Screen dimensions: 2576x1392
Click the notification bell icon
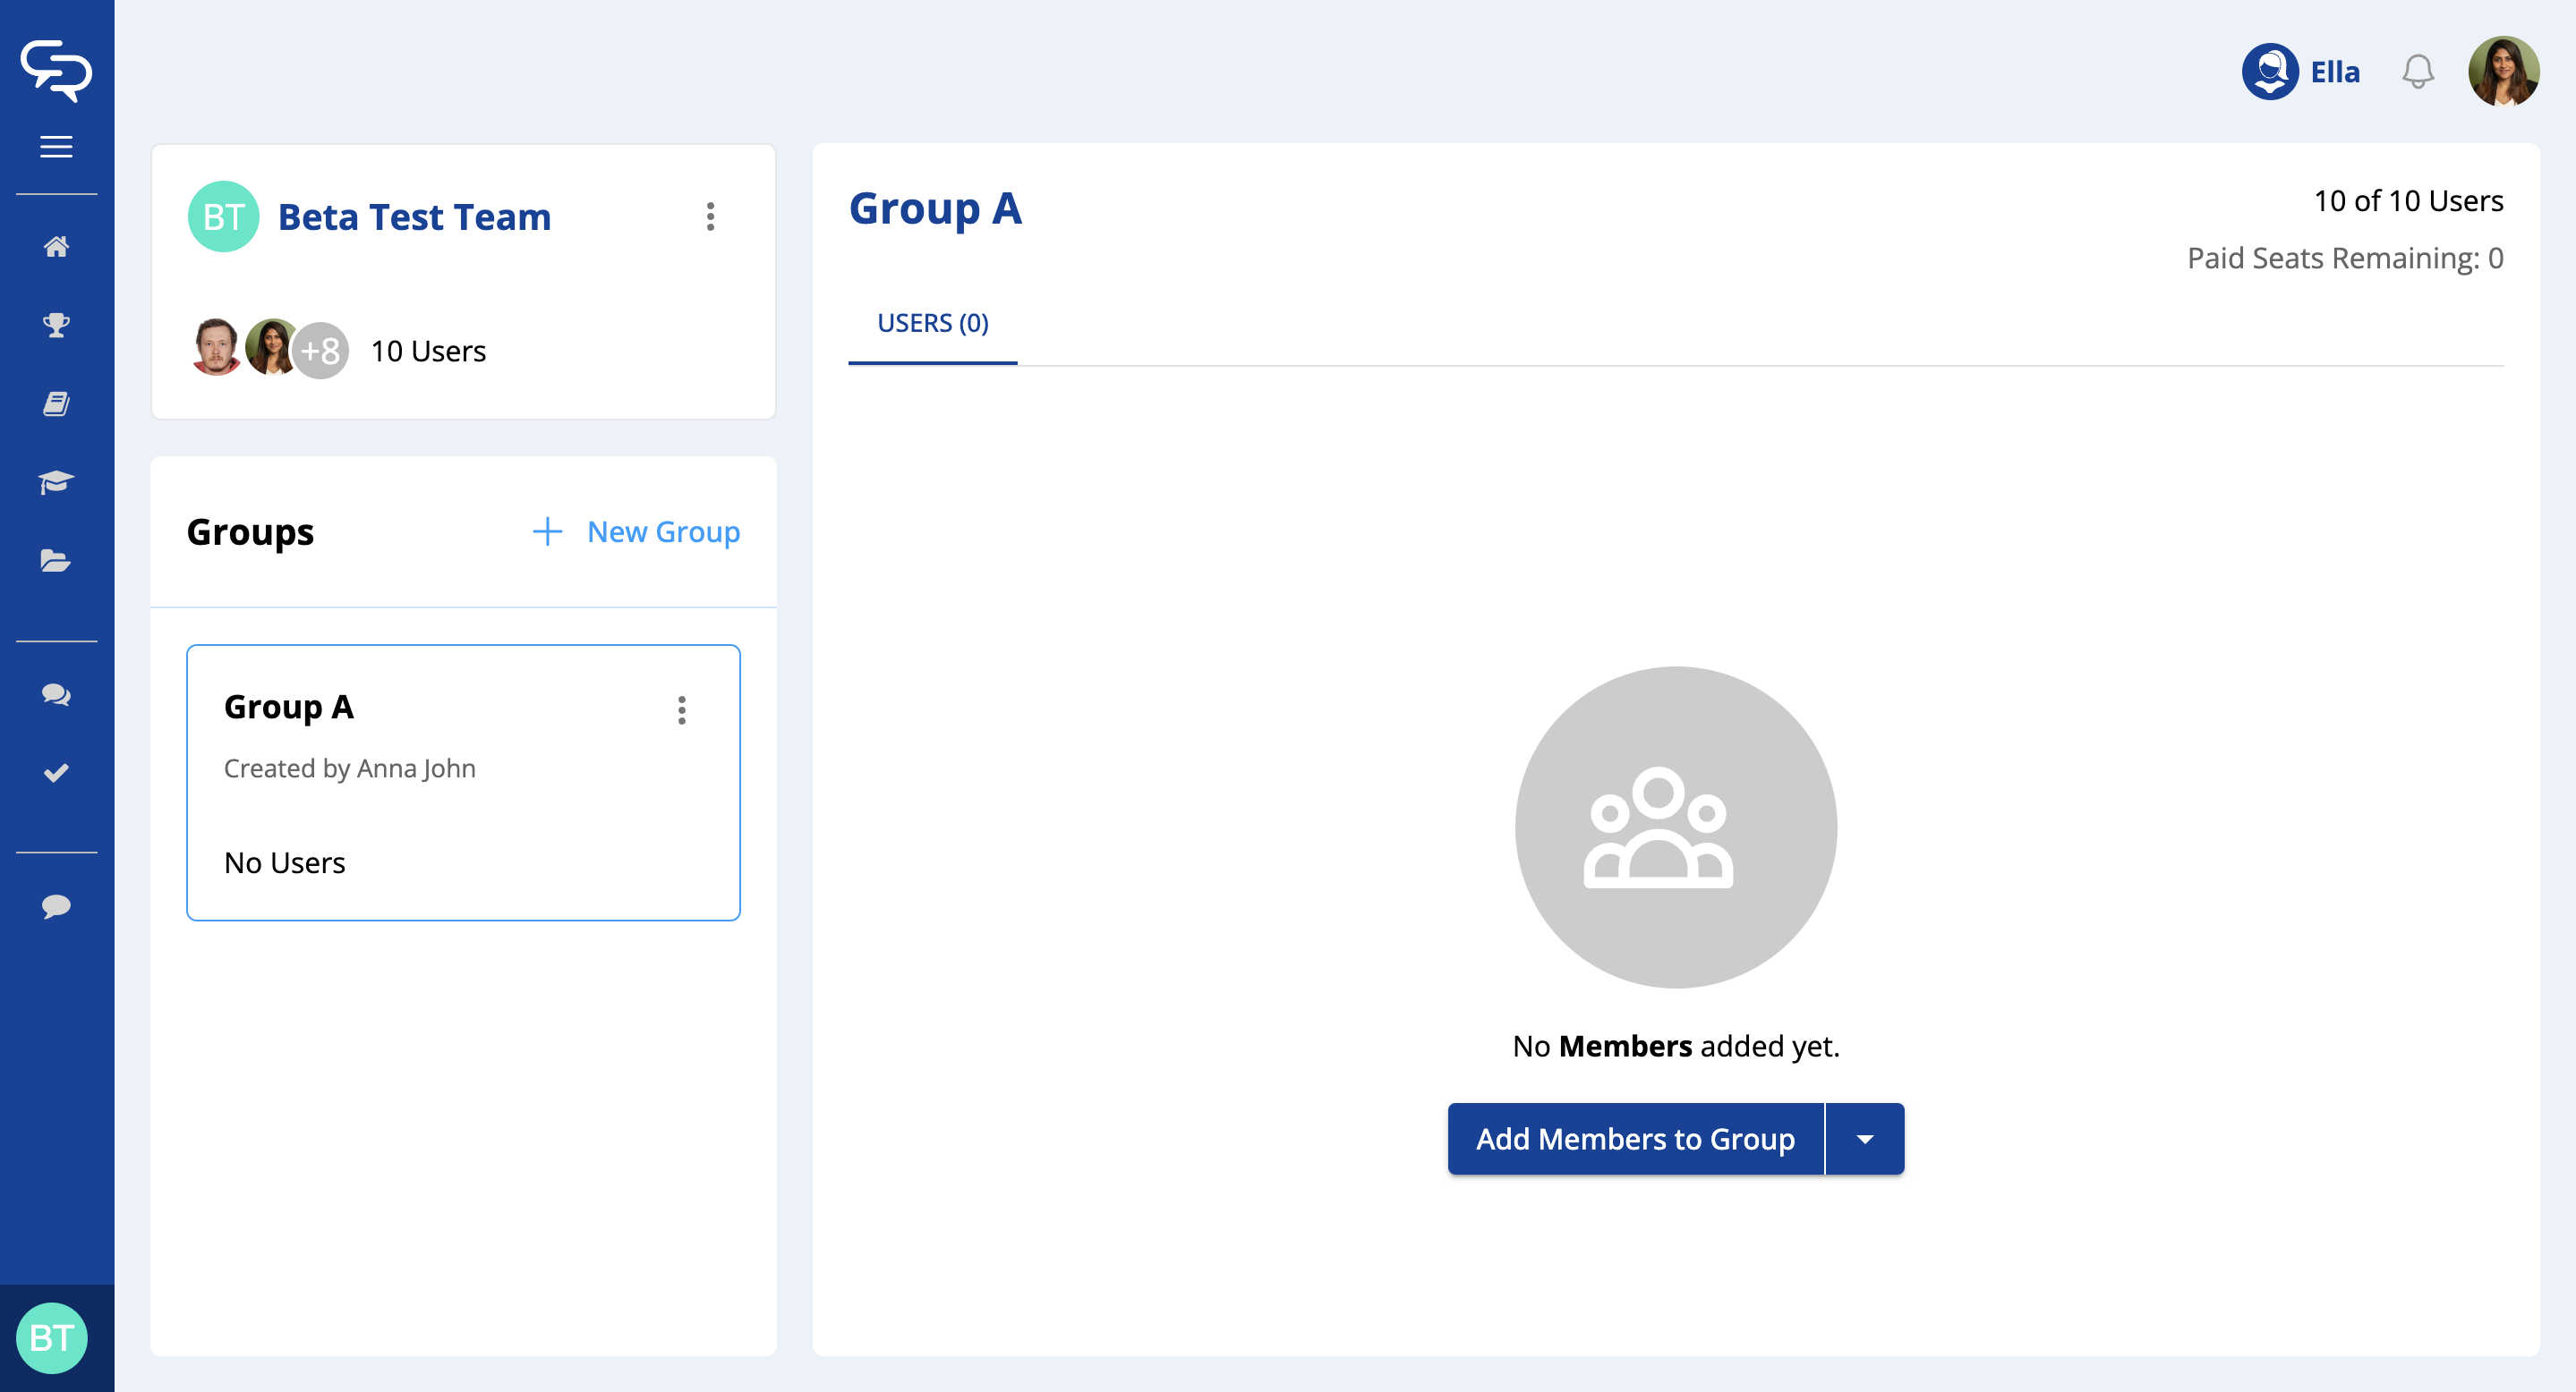[2417, 72]
